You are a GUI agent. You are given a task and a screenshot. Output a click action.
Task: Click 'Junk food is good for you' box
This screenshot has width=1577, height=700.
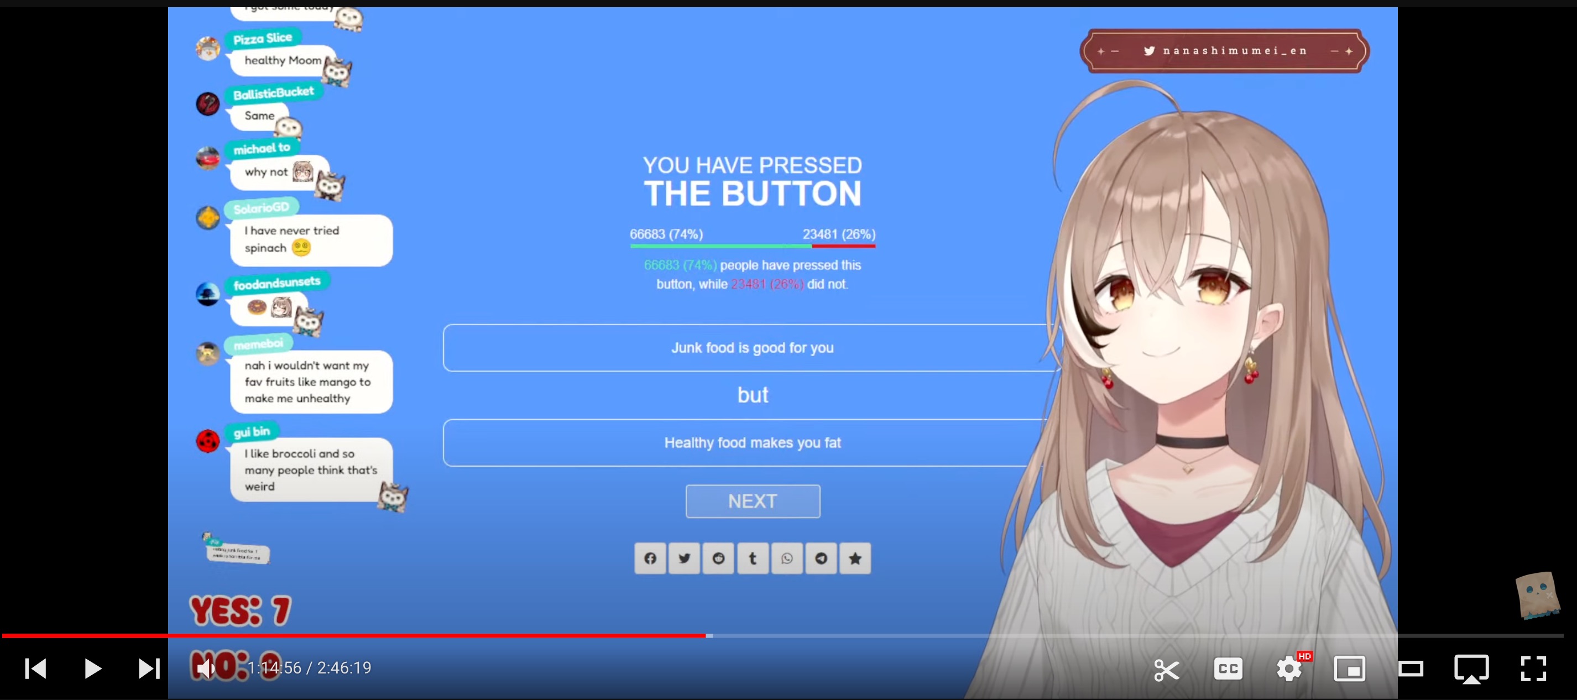[753, 347]
